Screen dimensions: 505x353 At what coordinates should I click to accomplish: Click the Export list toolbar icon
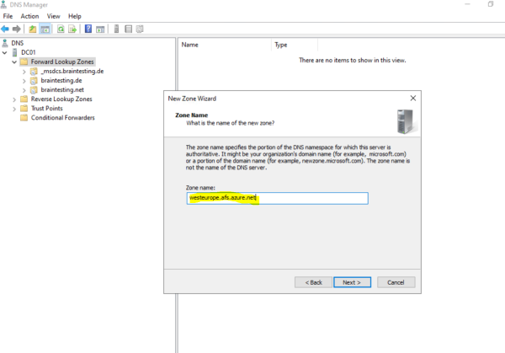(x=72, y=29)
